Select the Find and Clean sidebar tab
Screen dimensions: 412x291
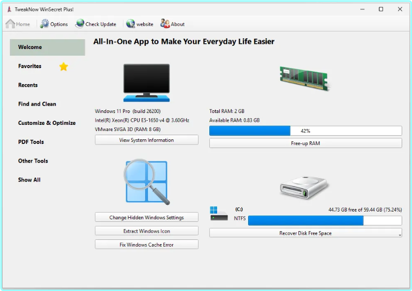click(37, 104)
